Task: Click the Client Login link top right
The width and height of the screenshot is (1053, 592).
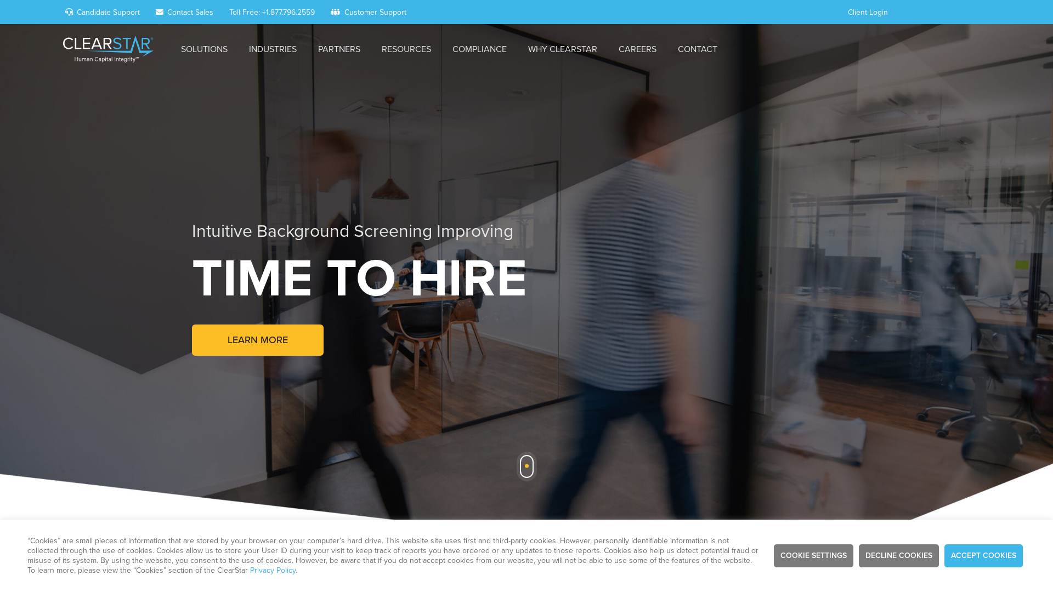Action: tap(867, 12)
